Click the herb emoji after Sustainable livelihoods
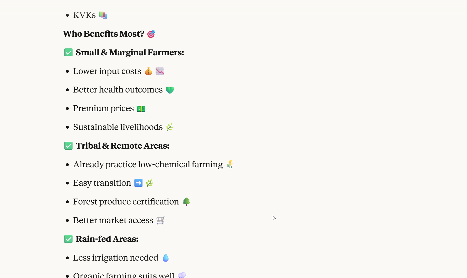This screenshot has width=467, height=278. point(170,127)
